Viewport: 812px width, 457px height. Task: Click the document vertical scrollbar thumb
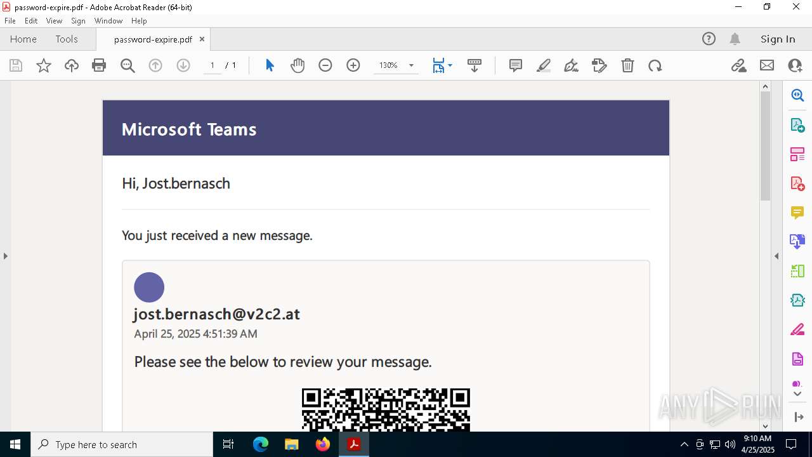[x=765, y=146]
